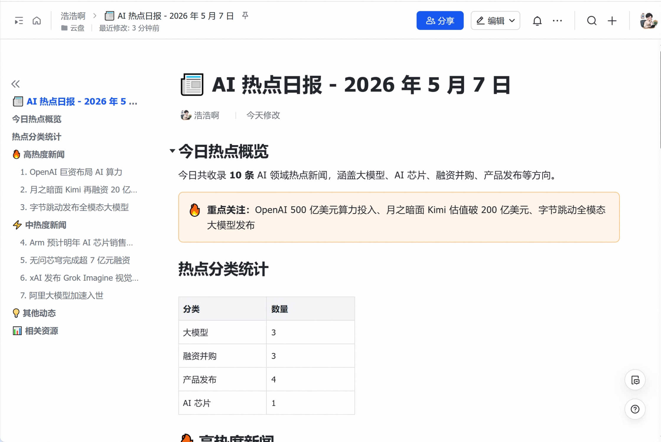Open the 编辑 mode dropdown
661x442 pixels.
pyautogui.click(x=495, y=21)
